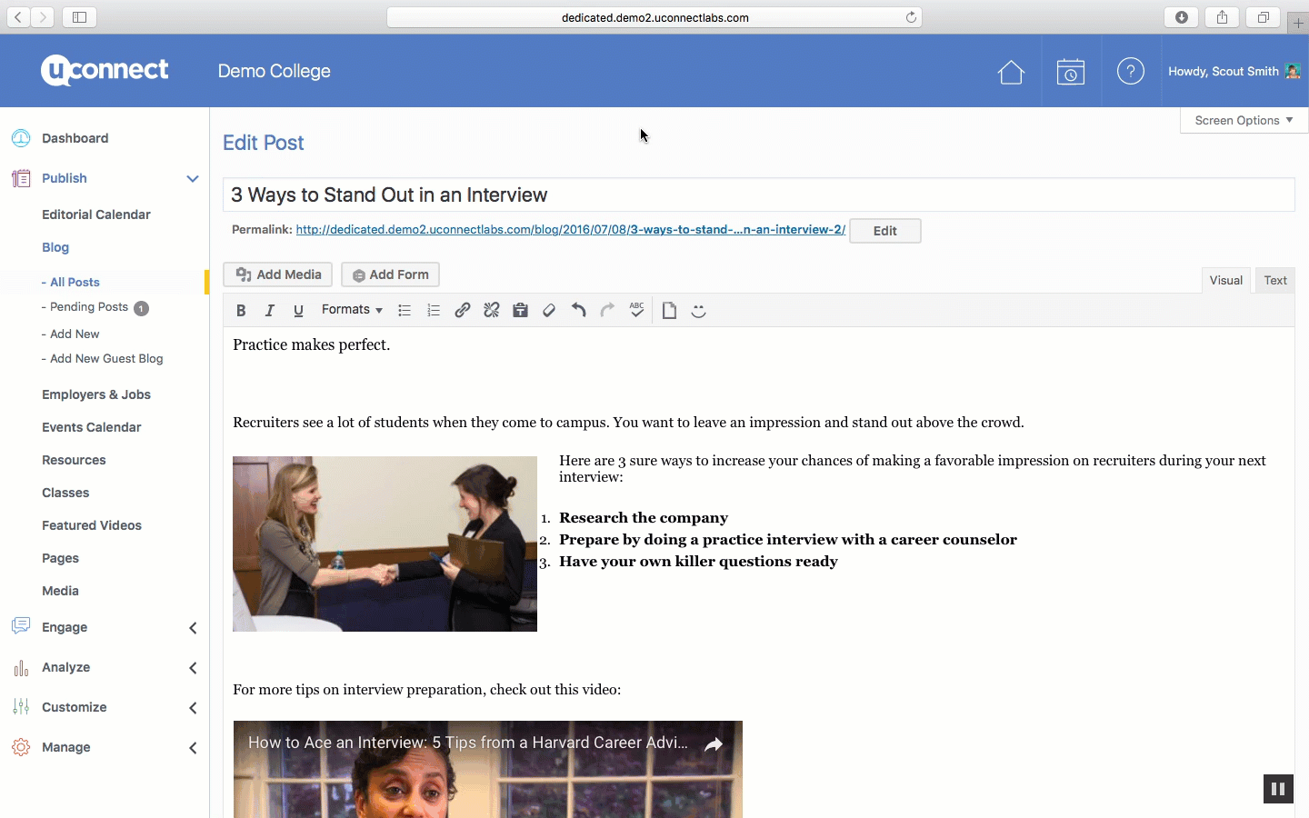Insert an emoticon using smiley icon
This screenshot has height=818, width=1309.
(698, 311)
